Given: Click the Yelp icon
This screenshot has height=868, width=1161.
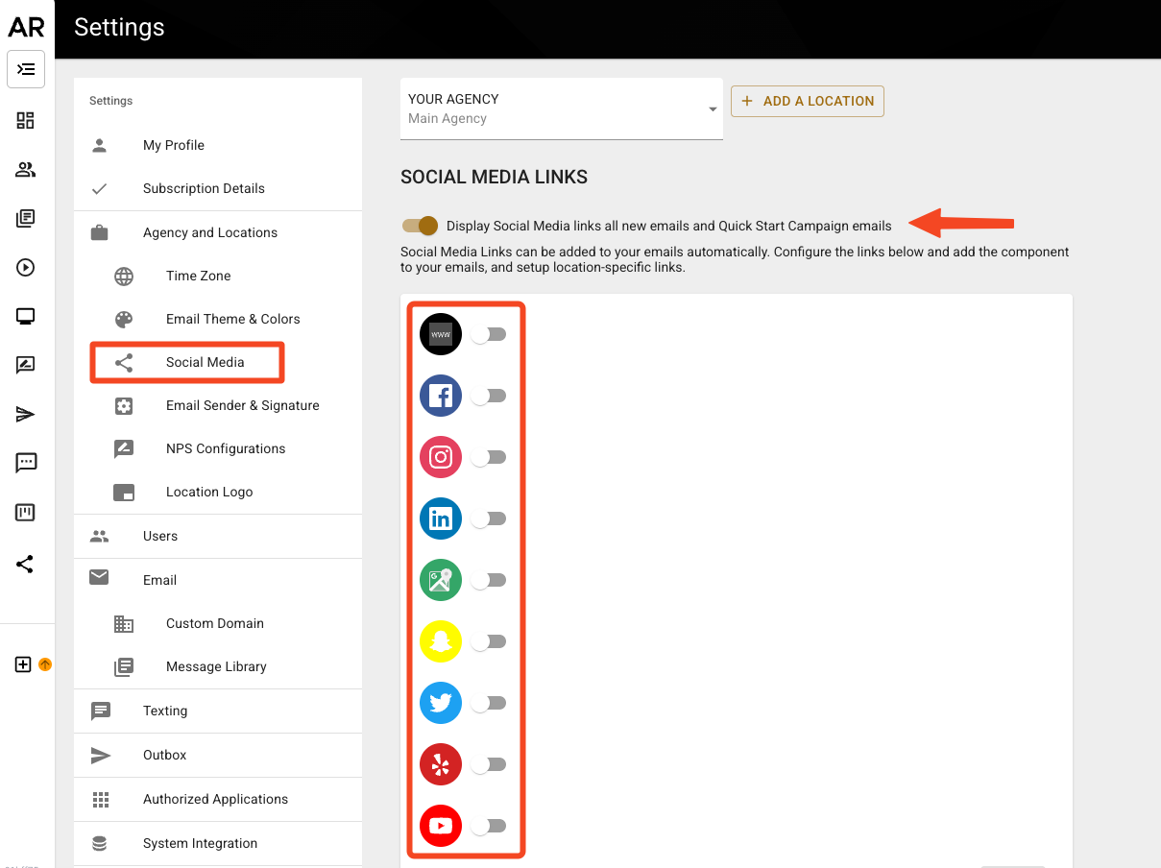Looking at the screenshot, I should pyautogui.click(x=441, y=764).
